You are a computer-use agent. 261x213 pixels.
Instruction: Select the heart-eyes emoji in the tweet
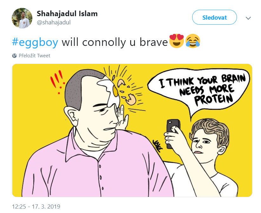click(176, 41)
